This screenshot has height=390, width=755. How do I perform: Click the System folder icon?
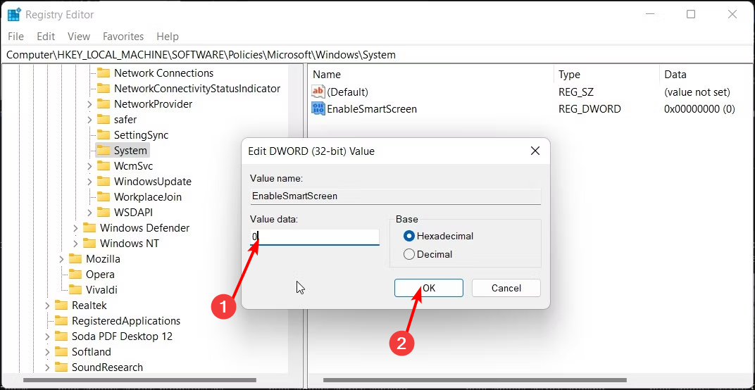[104, 151]
